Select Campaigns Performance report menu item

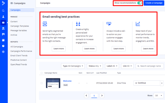click(x=21, y=51)
